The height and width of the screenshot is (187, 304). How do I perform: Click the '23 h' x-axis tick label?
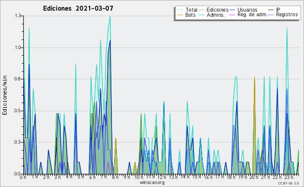288,177
